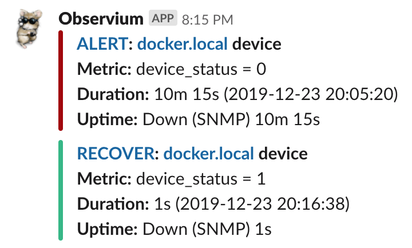Click the APP badge beside Observium
The width and height of the screenshot is (412, 248).
[163, 18]
